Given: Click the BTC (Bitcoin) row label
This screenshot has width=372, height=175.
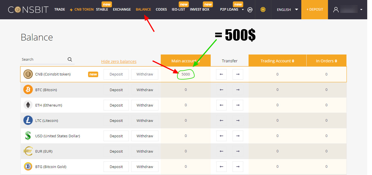Looking at the screenshot, I should point(46,90).
